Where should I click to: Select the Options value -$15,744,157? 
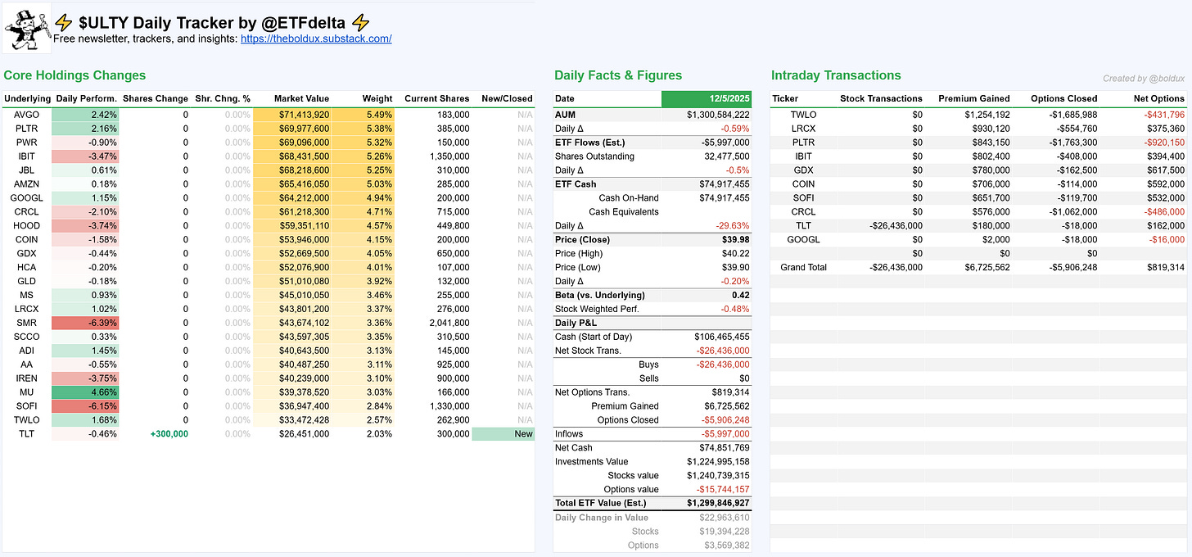point(723,489)
